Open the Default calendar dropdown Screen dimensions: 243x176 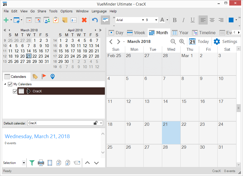tap(101, 123)
